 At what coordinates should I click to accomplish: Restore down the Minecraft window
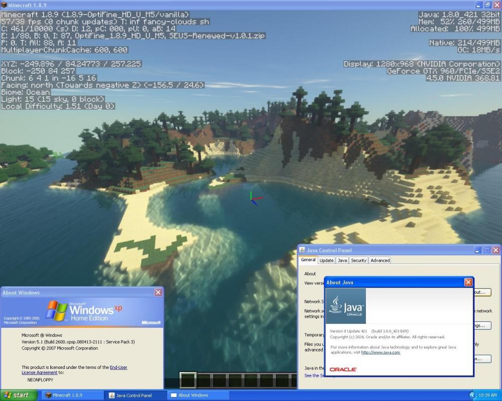pos(487,5)
